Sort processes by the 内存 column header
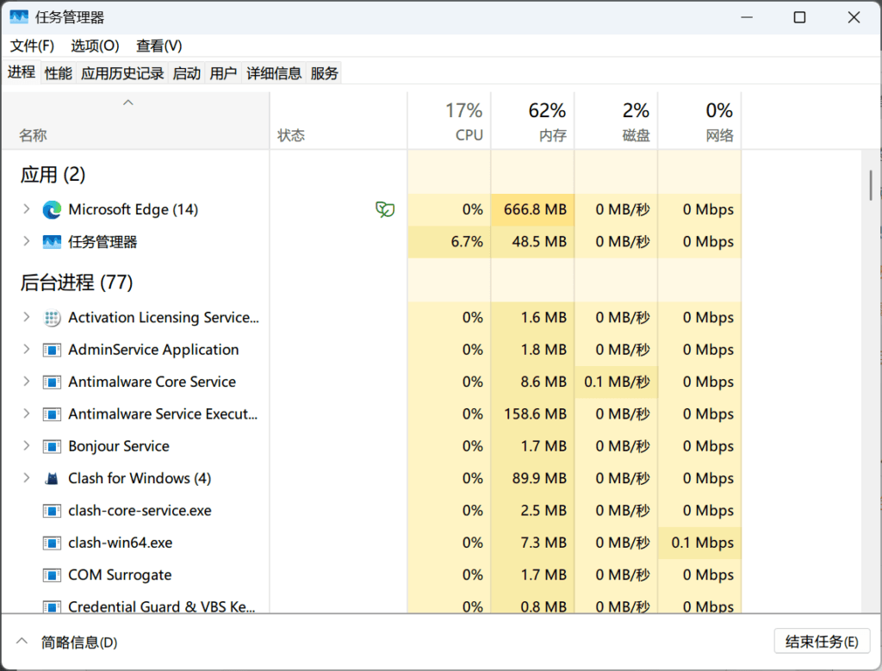 (x=547, y=121)
